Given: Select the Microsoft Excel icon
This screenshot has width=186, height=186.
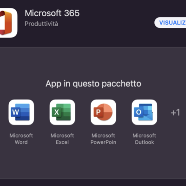Looking at the screenshot, I should [x=62, y=112].
